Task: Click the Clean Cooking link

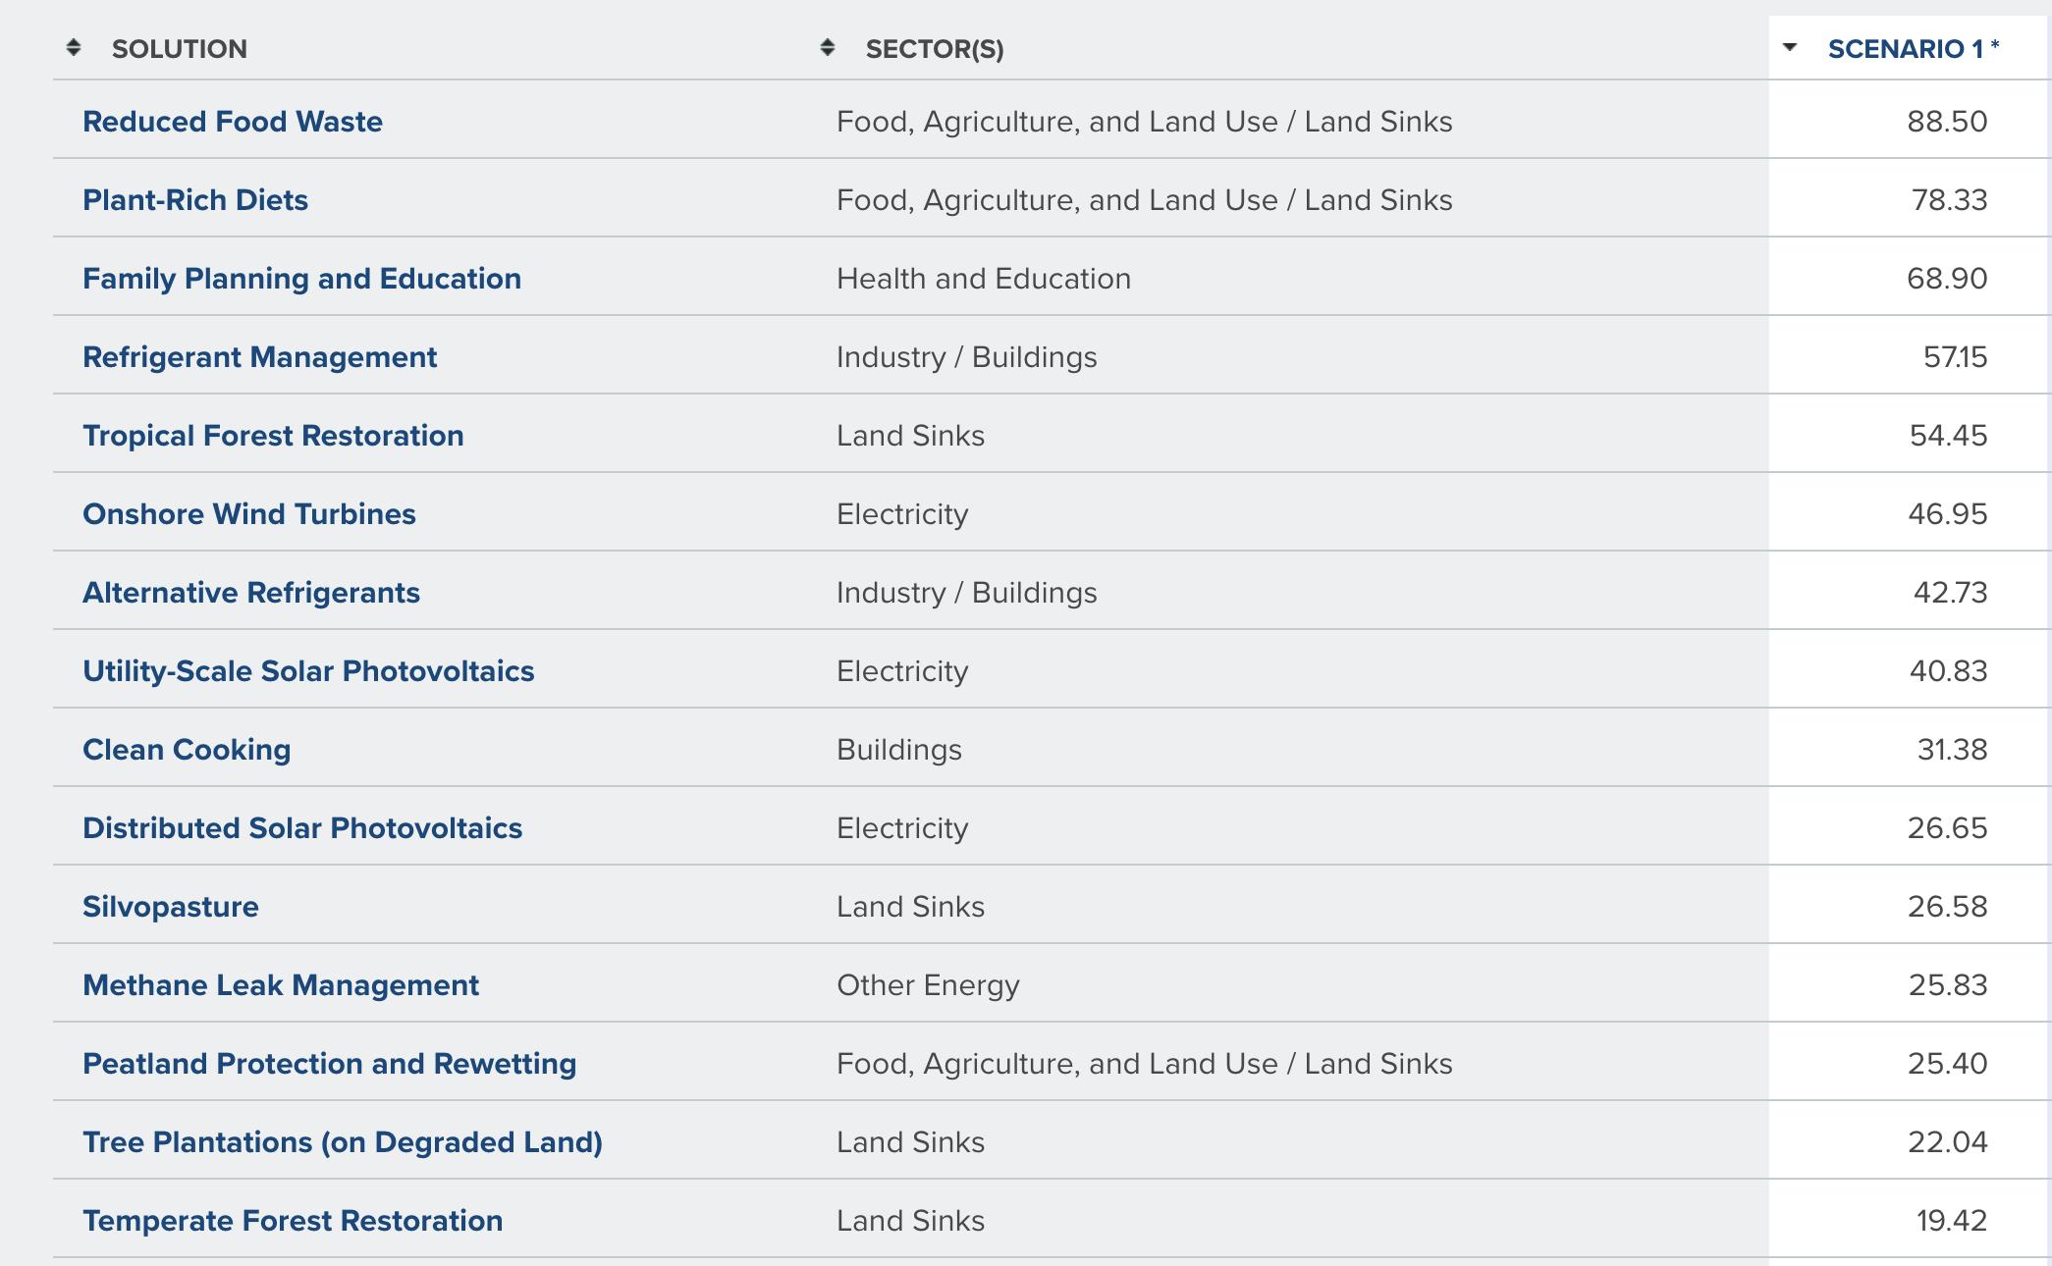Action: [x=187, y=750]
